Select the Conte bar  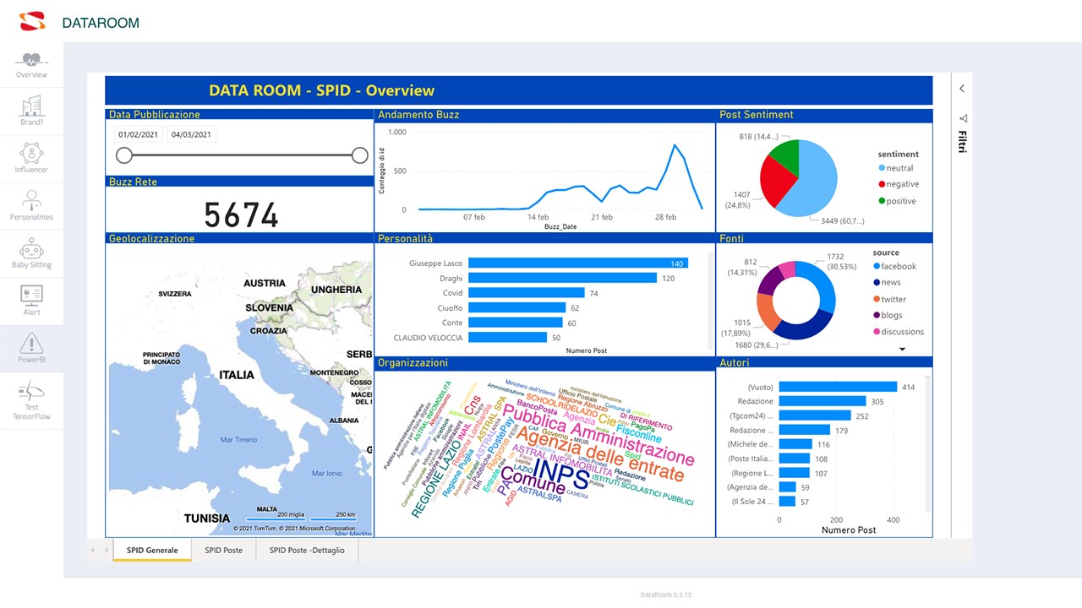pyautogui.click(x=515, y=323)
